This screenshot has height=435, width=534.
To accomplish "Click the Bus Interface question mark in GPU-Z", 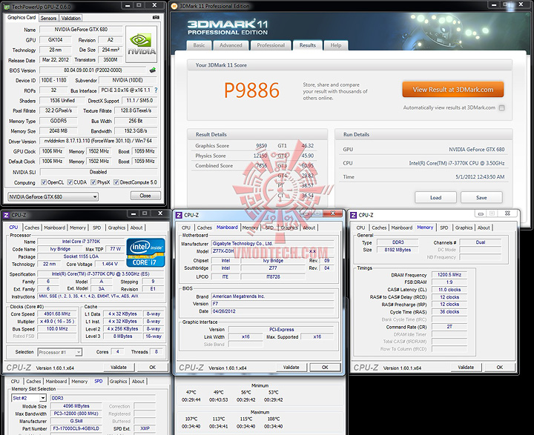I will pos(156,90).
